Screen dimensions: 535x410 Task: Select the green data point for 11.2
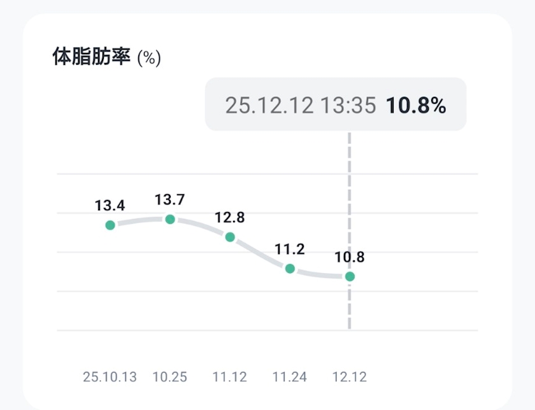point(290,269)
